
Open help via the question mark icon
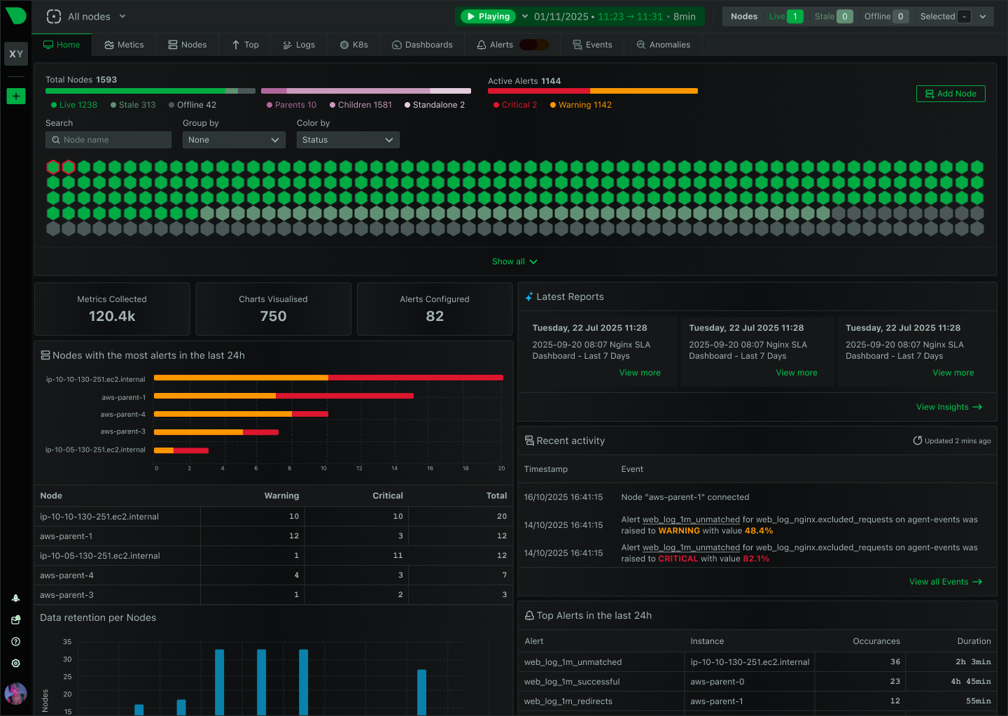[15, 641]
